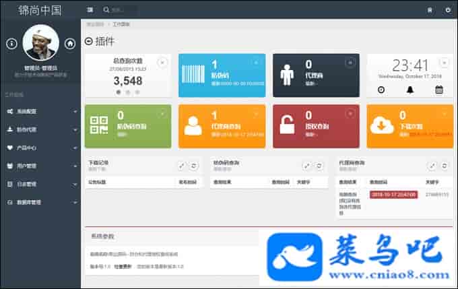Expand chevron on 数据库管理 row
Screen dimensions: 458x289
pos(75,203)
